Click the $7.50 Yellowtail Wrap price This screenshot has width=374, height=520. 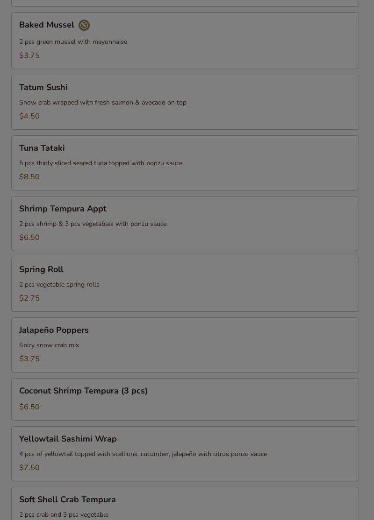click(29, 468)
